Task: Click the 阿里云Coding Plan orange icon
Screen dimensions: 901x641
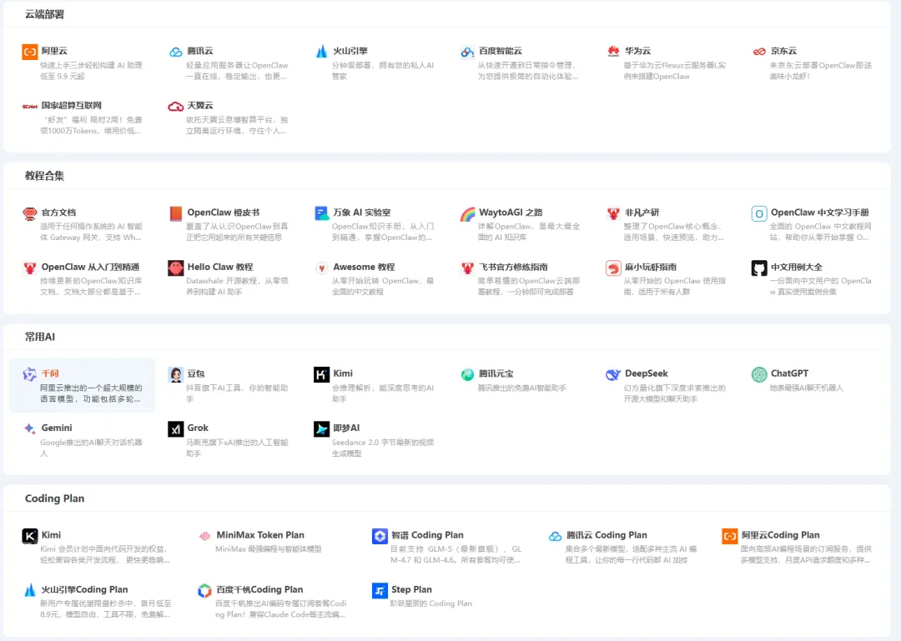Action: point(730,536)
